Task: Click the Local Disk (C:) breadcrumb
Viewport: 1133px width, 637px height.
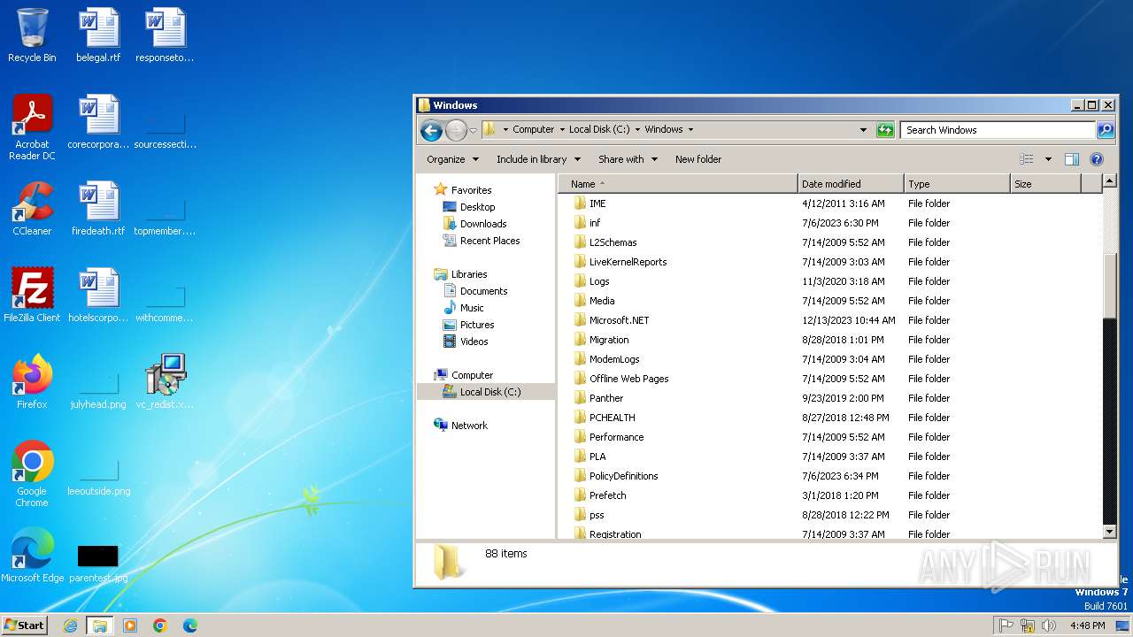Action: click(x=599, y=129)
